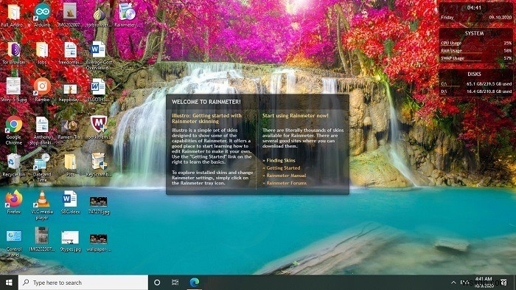Image resolution: width=516 pixels, height=290 pixels.
Task: Click the CPU Usage meter bar
Action: pyautogui.click(x=476, y=44)
